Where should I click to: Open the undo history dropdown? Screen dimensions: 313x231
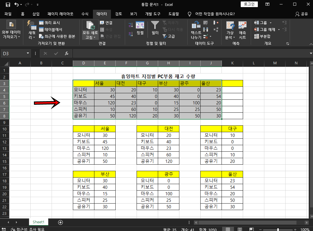[21, 5]
